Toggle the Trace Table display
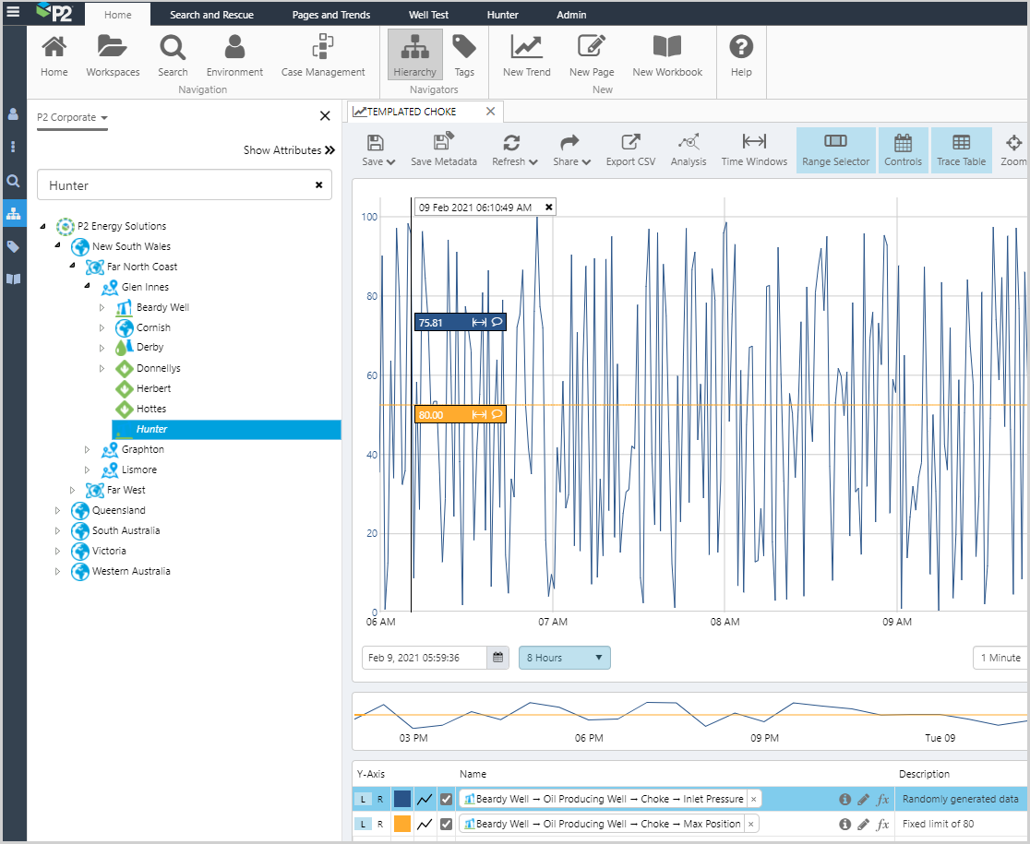This screenshot has width=1030, height=844. click(961, 150)
